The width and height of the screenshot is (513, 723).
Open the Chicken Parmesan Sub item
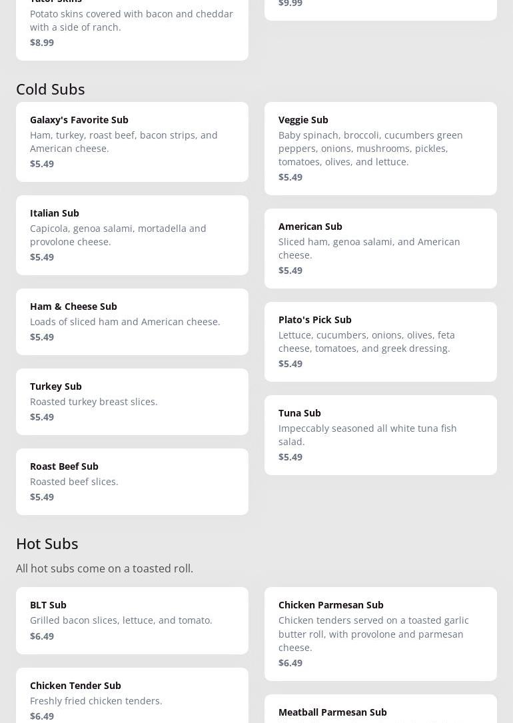[x=380, y=633]
